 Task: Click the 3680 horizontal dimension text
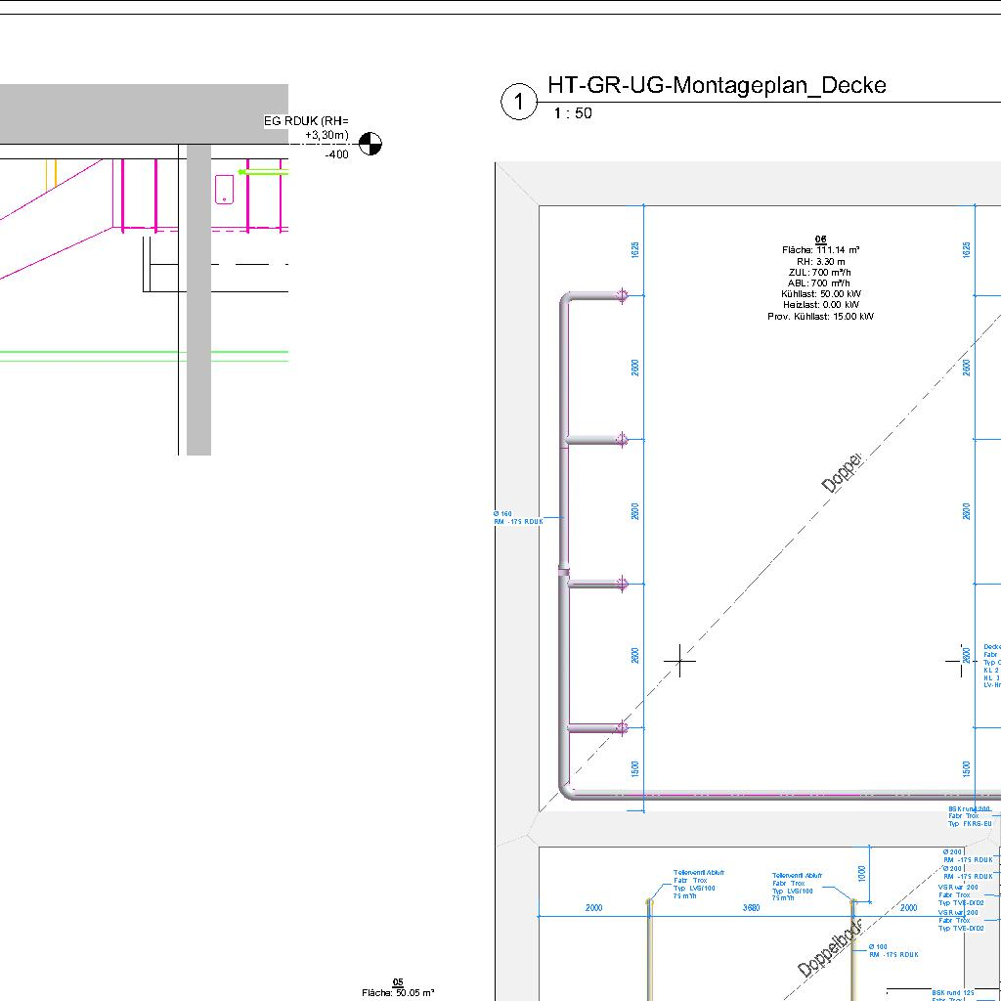pos(751,908)
